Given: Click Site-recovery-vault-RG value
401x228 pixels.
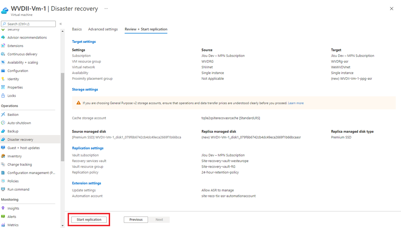Looking at the screenshot, I should pyautogui.click(x=219, y=167).
